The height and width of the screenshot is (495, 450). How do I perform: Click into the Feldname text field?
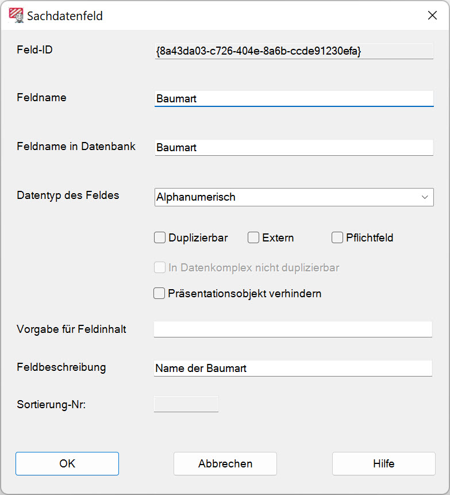293,99
